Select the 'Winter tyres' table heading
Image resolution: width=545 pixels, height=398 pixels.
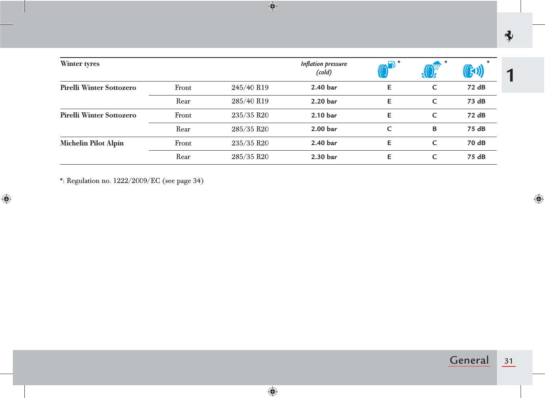click(80, 64)
